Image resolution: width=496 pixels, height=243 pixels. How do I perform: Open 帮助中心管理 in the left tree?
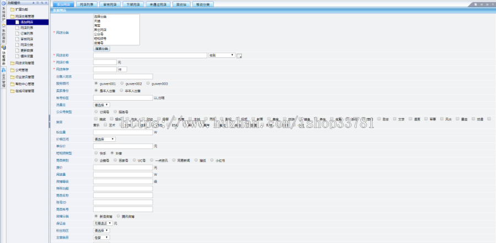[x=25, y=84]
